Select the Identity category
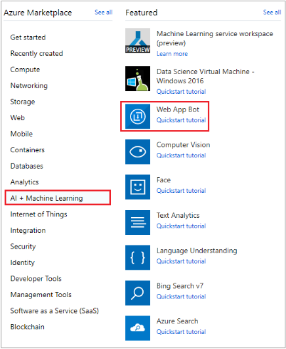Screen dimensions: 286x349 [22, 262]
